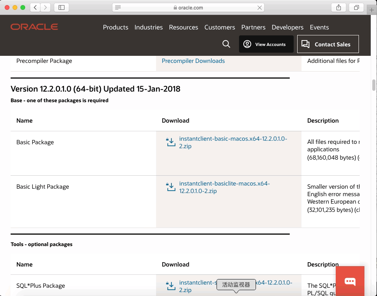Open the Events menu

pyautogui.click(x=319, y=27)
